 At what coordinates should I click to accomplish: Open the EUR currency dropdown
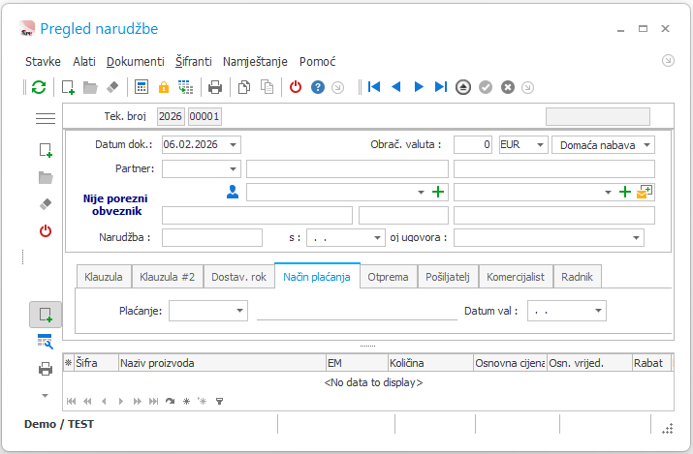click(x=540, y=144)
